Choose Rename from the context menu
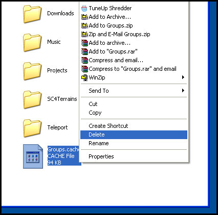The image size is (218, 215). (x=134, y=143)
